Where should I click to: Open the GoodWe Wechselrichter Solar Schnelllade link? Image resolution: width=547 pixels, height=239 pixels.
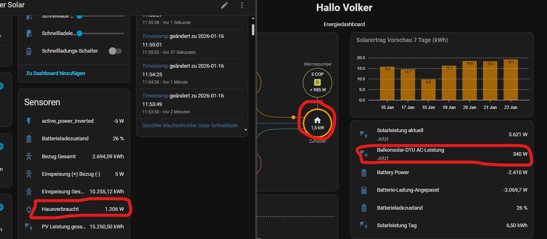coord(190,125)
